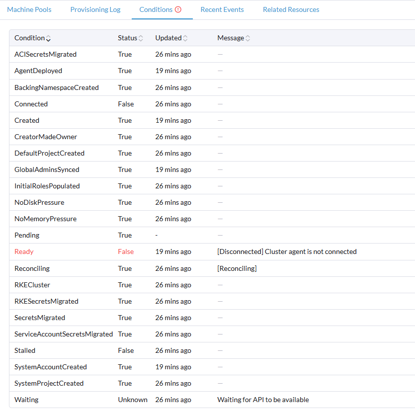This screenshot has width=415, height=415.
Task: Sort table by Updated column arrows
Action: click(x=185, y=38)
